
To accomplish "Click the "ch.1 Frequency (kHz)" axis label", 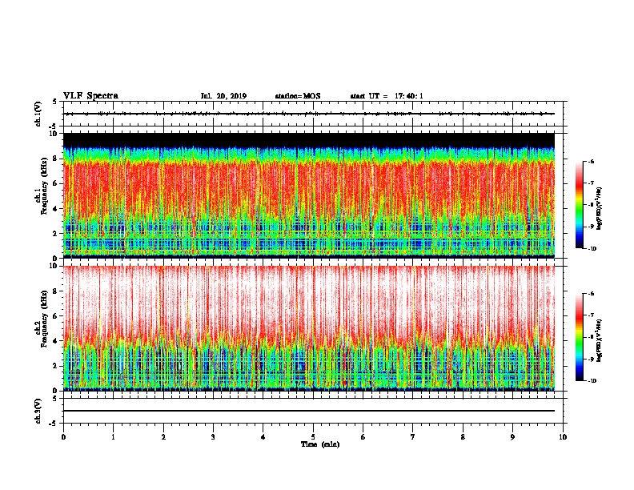I will coord(42,187).
